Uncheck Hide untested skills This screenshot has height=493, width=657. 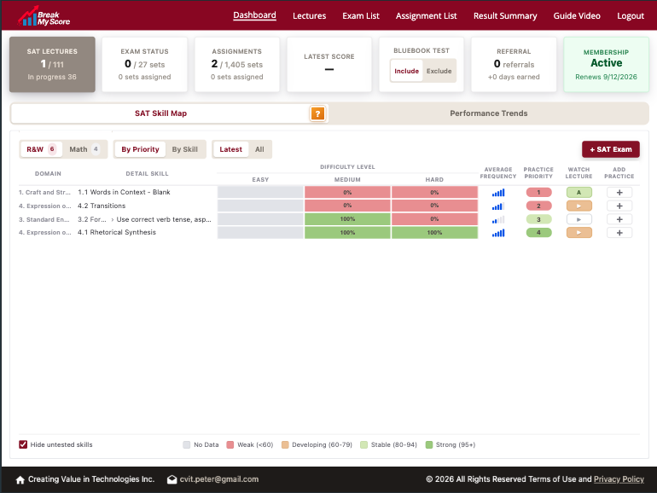coord(23,445)
